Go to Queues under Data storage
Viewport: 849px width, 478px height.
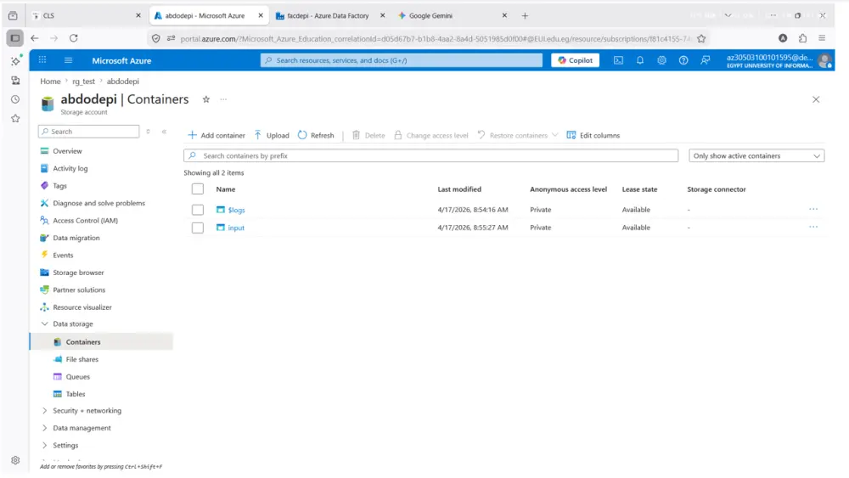77,376
